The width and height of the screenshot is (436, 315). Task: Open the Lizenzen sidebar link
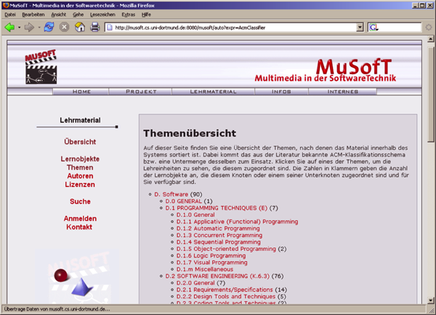[x=80, y=185]
